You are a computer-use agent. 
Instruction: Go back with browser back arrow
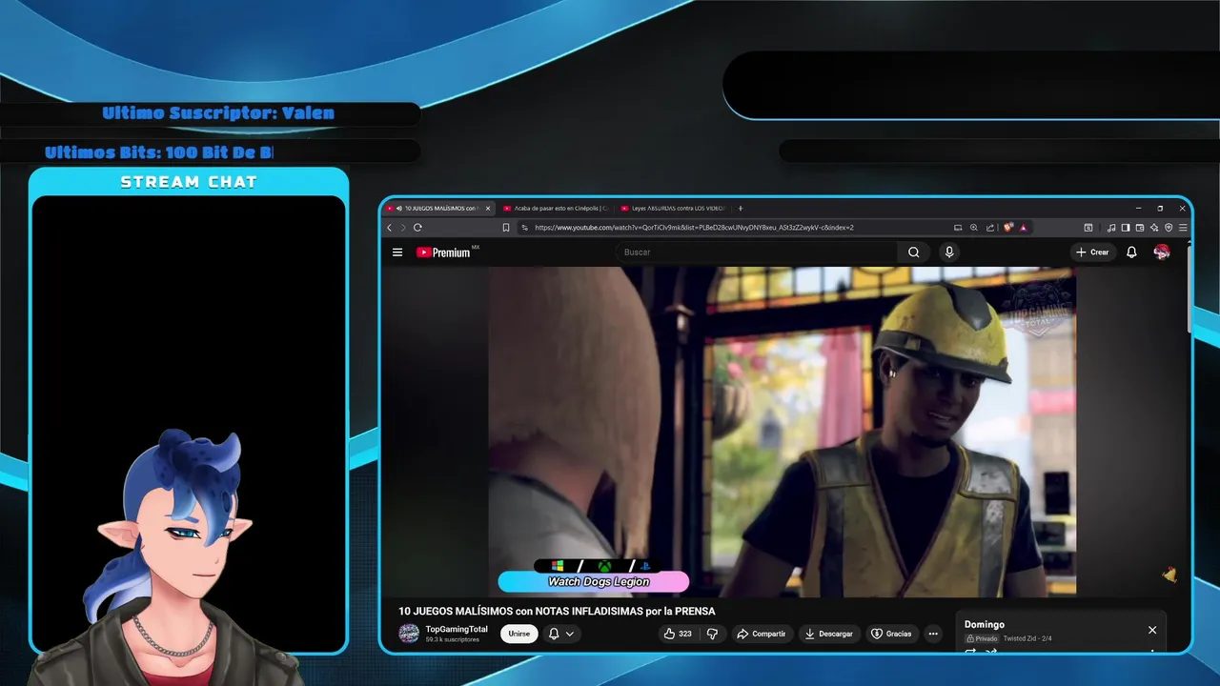[389, 228]
